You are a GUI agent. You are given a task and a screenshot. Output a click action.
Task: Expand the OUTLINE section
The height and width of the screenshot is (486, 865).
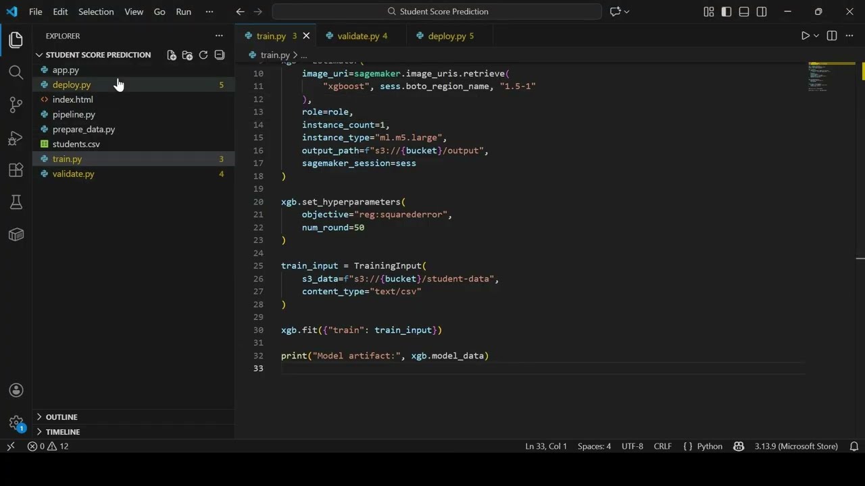[61, 417]
